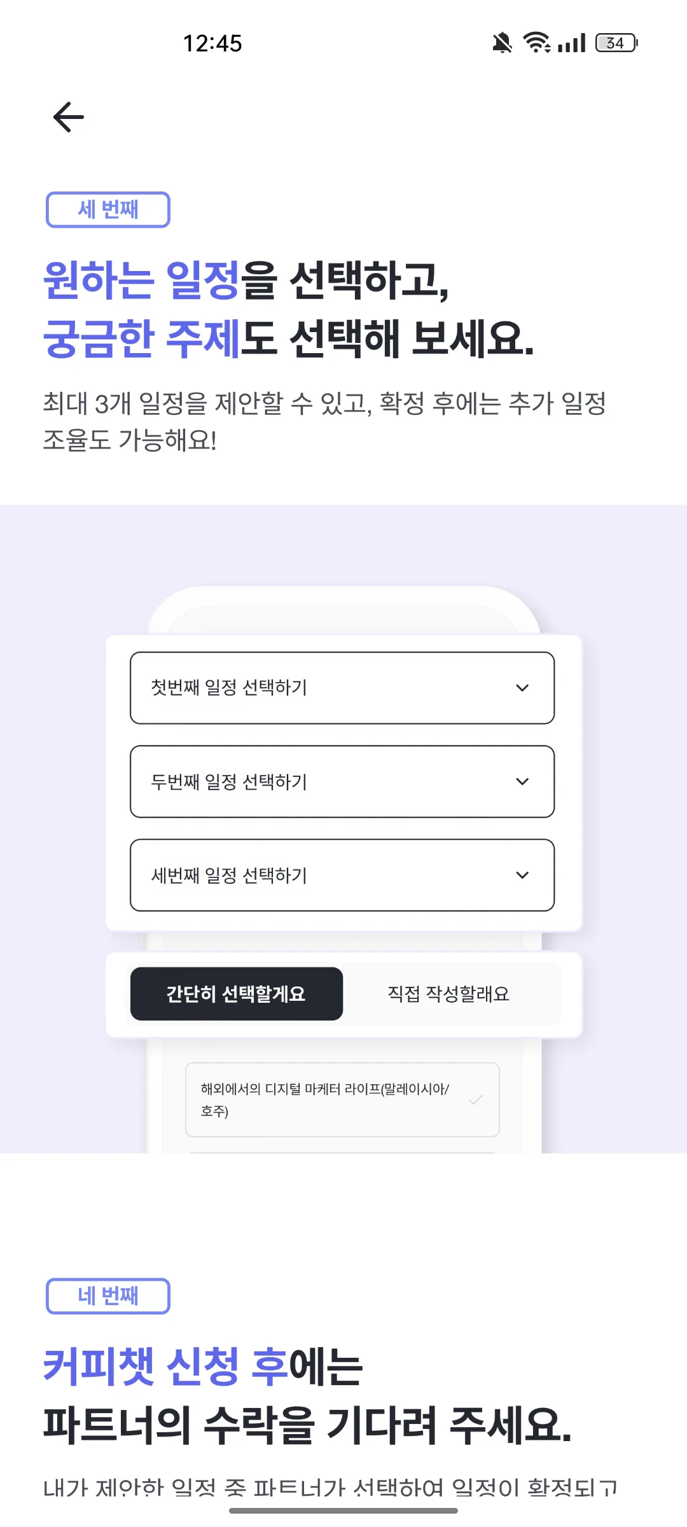Viewport: 687px width, 1527px height.
Task: Select the 간단히 선택할게요 tab
Action: pyautogui.click(x=237, y=994)
